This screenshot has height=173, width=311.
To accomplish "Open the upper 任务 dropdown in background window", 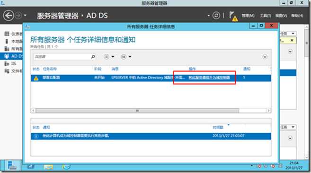I will coord(288,34).
